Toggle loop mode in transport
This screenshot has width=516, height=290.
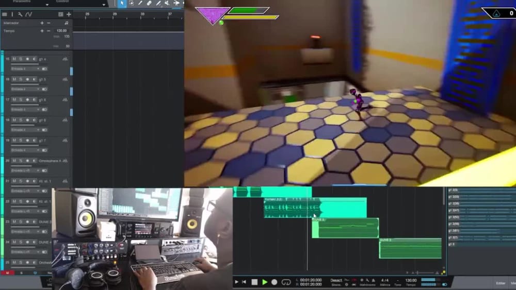coord(286,282)
